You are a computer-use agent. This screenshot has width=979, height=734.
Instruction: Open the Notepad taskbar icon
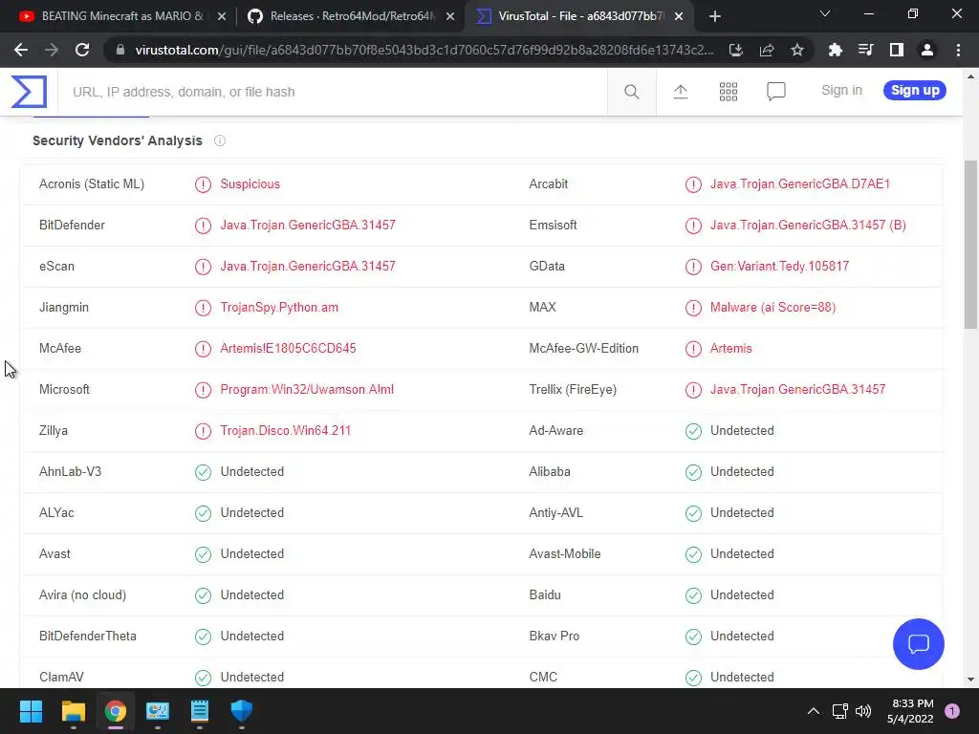199,711
